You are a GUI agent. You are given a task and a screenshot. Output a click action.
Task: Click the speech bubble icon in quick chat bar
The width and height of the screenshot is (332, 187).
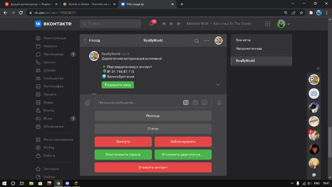coord(314,175)
